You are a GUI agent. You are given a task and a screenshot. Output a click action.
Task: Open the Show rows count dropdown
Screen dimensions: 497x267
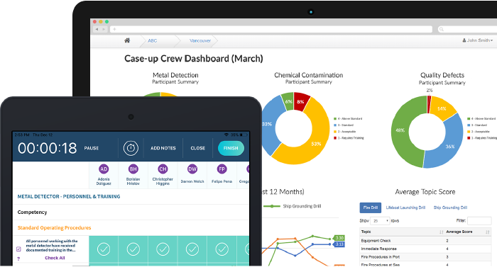380,221
